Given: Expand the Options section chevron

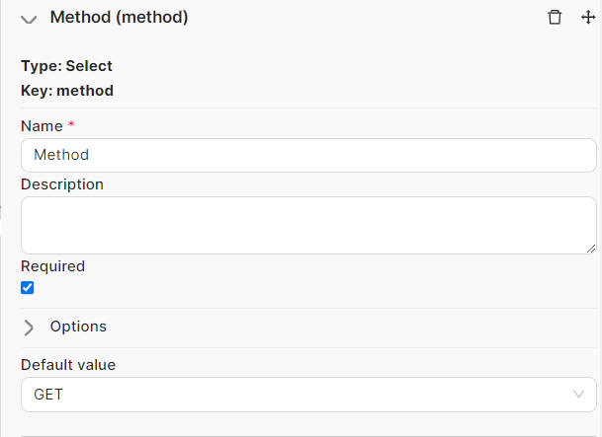Looking at the screenshot, I should coord(29,327).
